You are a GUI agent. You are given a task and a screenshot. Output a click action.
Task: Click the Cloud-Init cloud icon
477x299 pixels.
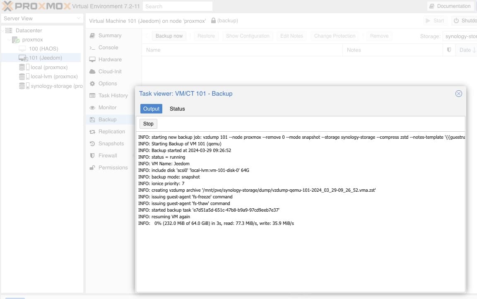pyautogui.click(x=92, y=72)
